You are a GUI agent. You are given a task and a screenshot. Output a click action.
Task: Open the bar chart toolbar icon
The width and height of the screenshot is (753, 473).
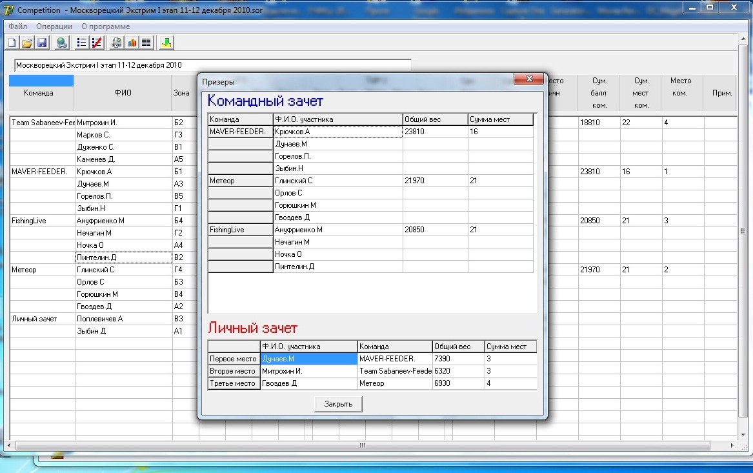(x=132, y=43)
